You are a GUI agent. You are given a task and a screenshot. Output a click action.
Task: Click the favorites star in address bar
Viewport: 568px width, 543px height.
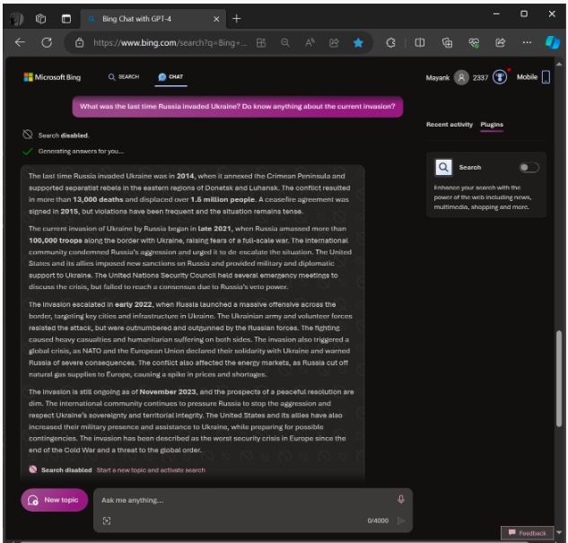(x=358, y=42)
